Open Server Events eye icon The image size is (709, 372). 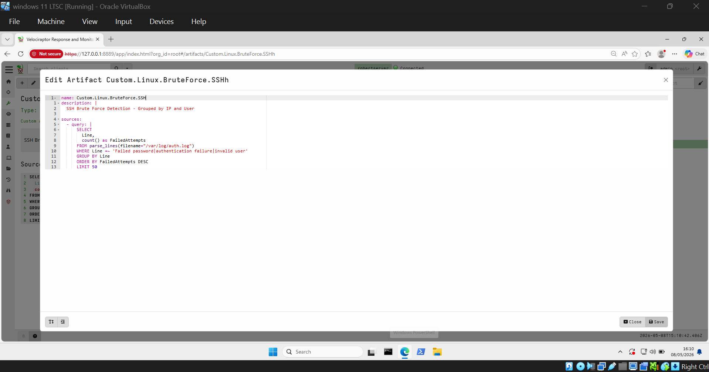(9, 114)
